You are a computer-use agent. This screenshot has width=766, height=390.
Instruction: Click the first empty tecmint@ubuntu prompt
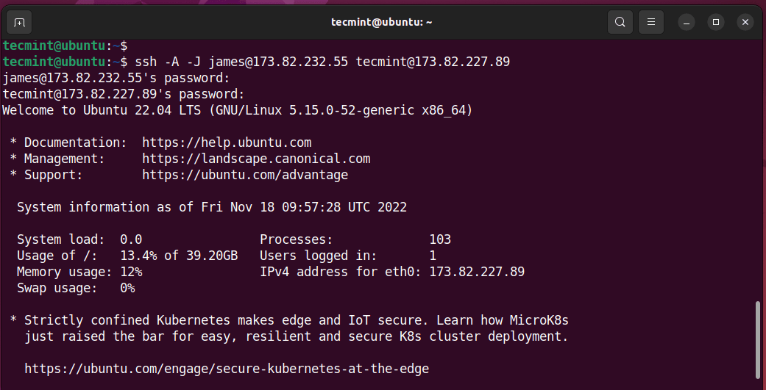[x=65, y=46]
